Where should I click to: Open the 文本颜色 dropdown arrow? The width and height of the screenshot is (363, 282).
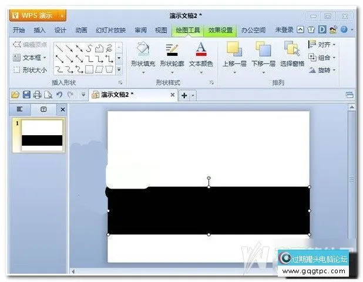point(201,73)
